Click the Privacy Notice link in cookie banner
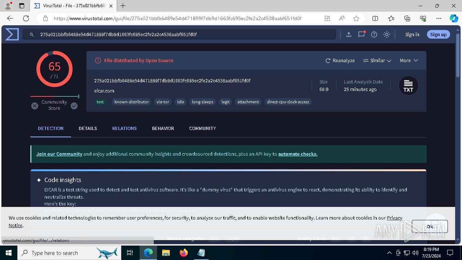The height and width of the screenshot is (260, 462). (395, 218)
